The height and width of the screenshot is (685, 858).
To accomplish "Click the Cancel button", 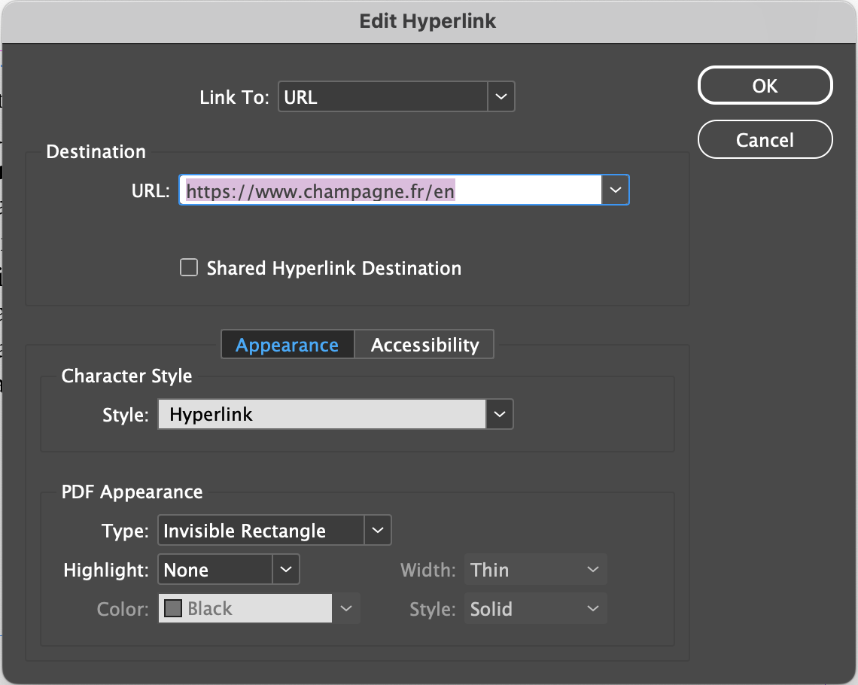I will click(x=765, y=140).
